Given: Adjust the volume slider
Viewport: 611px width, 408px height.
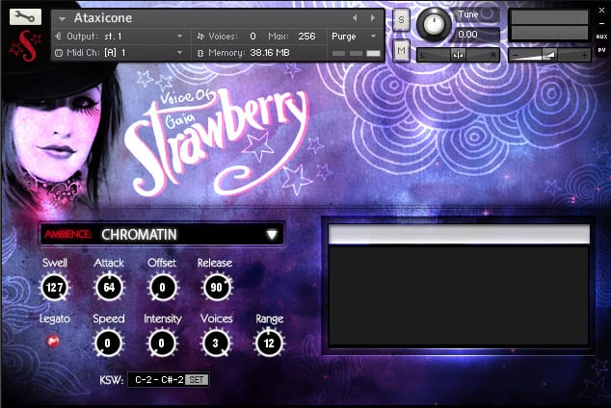Looking at the screenshot, I should click(549, 56).
